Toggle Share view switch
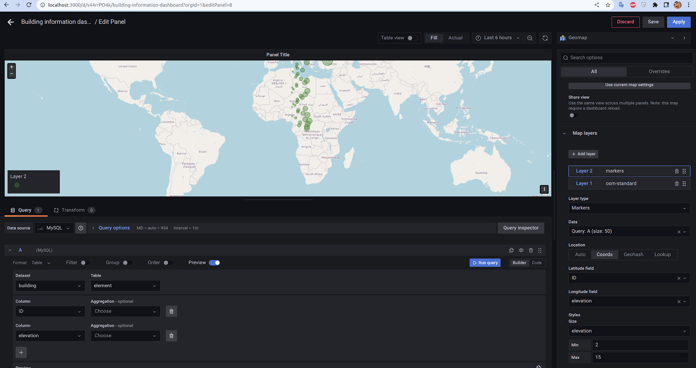Viewport: 696px width, 368px height. (574, 115)
